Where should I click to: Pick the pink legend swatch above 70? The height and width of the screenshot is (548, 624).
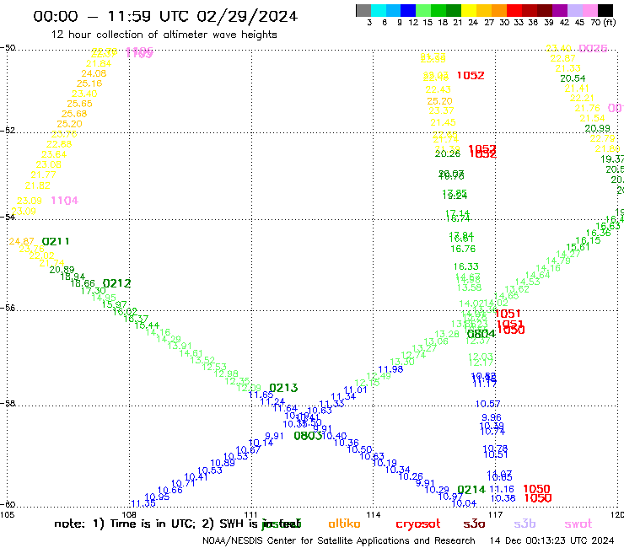pos(589,10)
